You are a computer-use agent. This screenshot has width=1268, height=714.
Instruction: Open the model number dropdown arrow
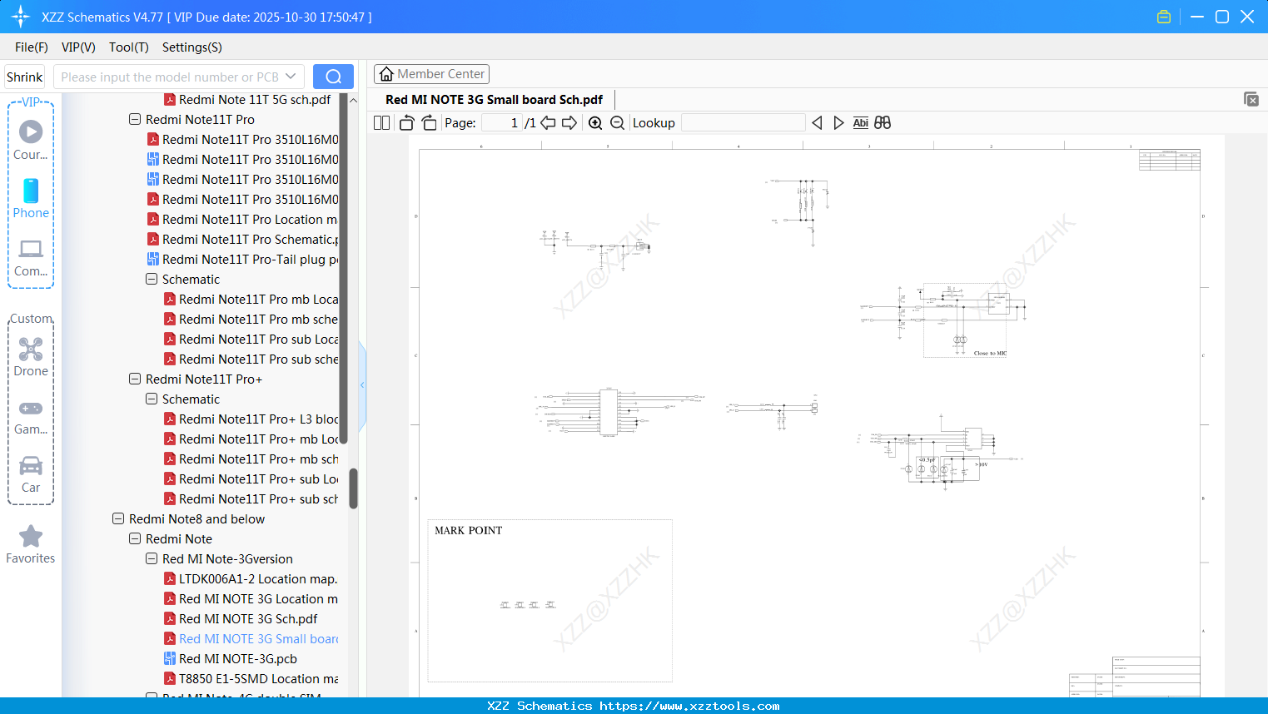tap(291, 77)
